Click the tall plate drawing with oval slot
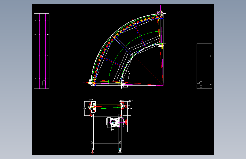 42,51
